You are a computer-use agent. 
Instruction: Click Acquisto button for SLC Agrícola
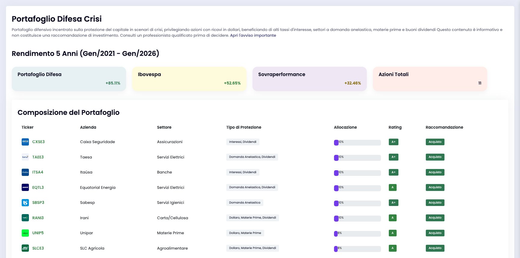coord(435,248)
